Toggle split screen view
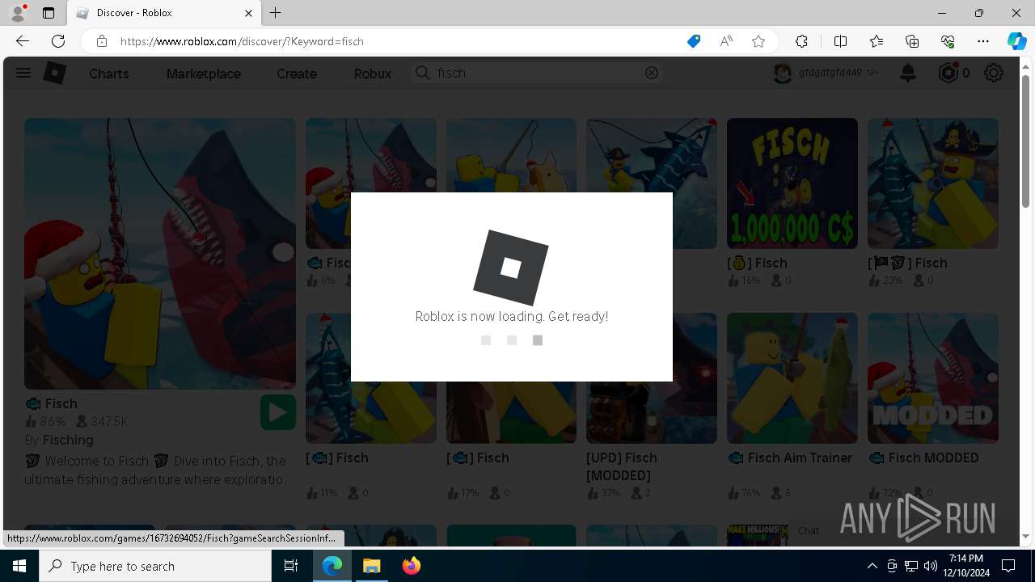The image size is (1035, 582). click(840, 41)
